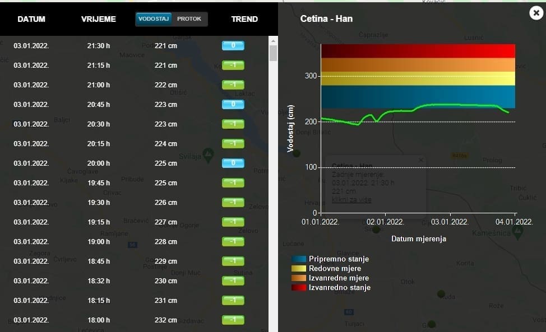Click the Pripremno stanje blue legend swatch
This screenshot has height=332, width=546.
(x=299, y=259)
